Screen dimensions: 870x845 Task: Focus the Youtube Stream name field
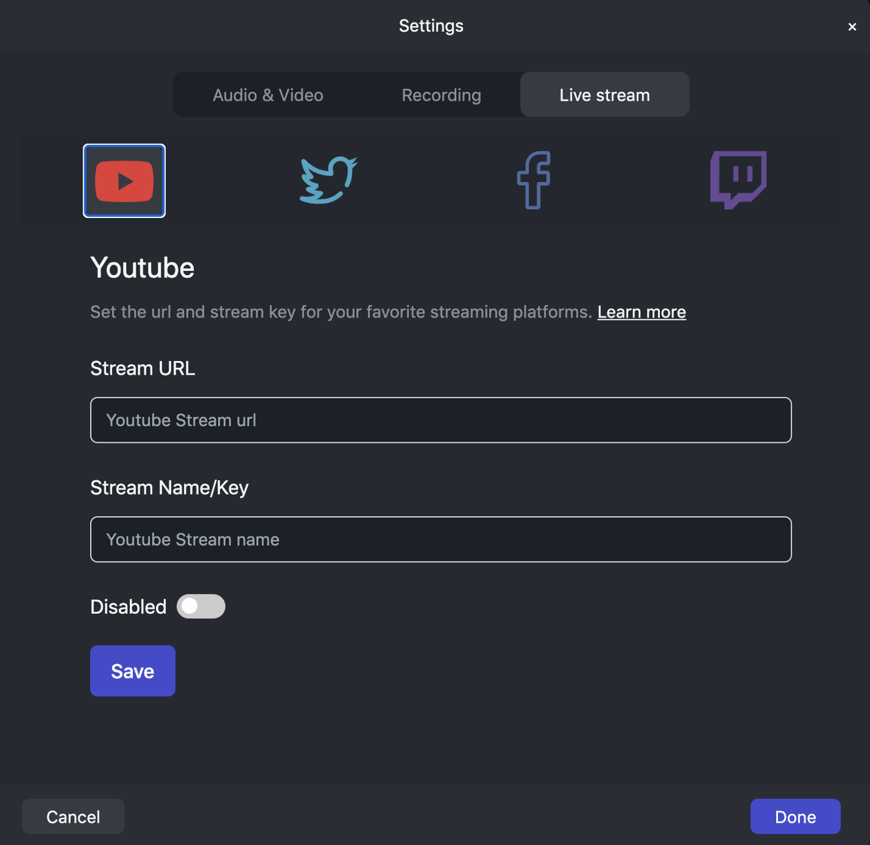441,539
